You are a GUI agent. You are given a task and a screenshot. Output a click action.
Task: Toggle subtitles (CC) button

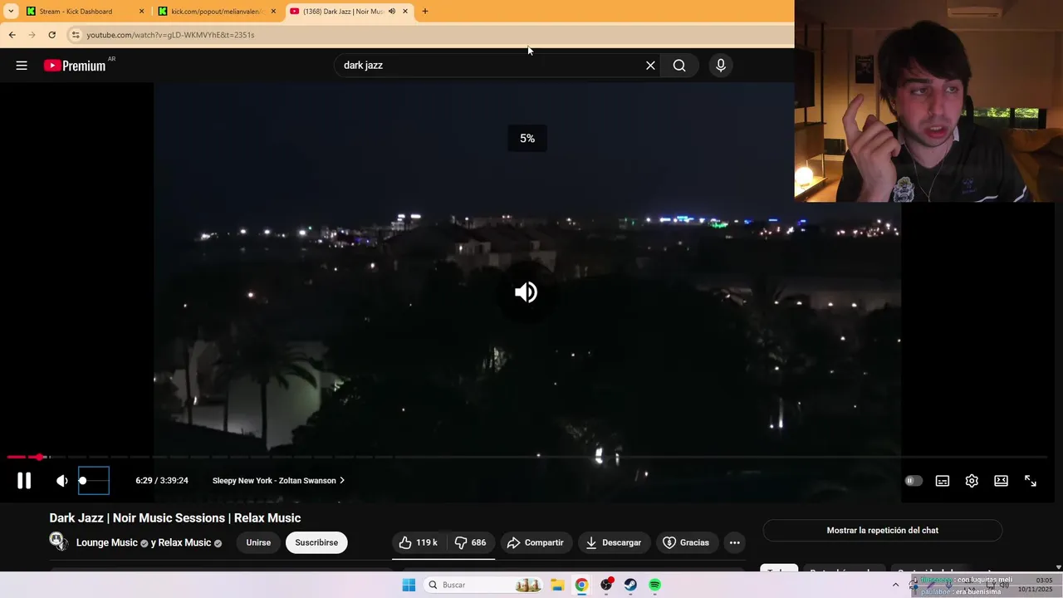click(943, 480)
